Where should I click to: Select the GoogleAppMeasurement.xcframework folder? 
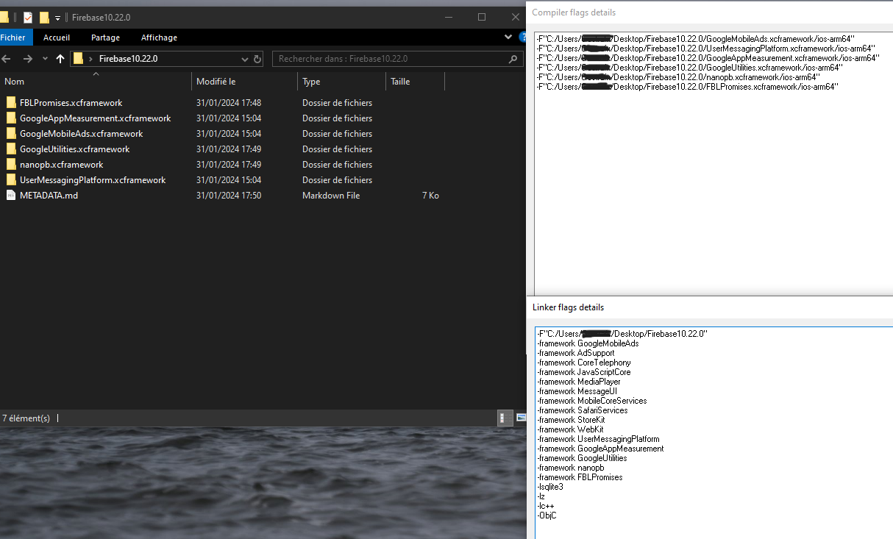coord(95,118)
